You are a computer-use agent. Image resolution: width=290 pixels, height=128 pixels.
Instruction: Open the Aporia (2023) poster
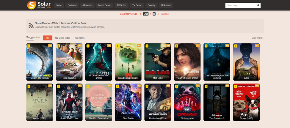click(40, 102)
